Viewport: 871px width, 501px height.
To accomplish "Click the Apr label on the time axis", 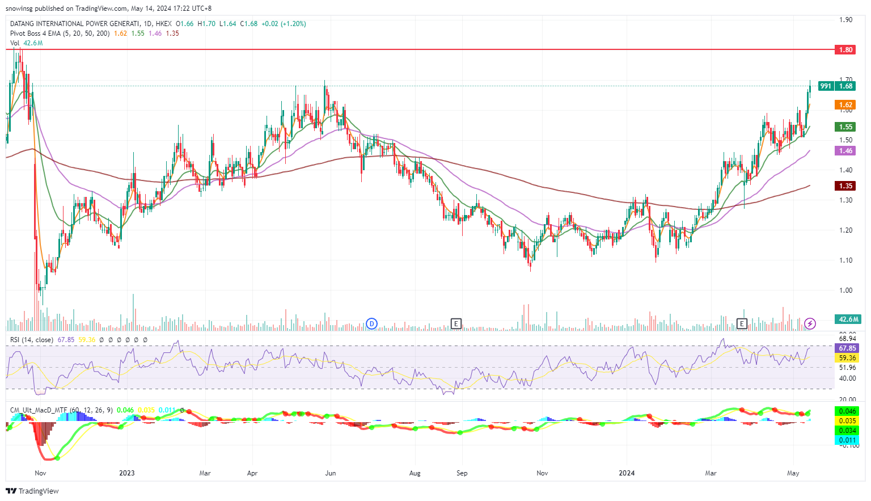I will [x=252, y=473].
